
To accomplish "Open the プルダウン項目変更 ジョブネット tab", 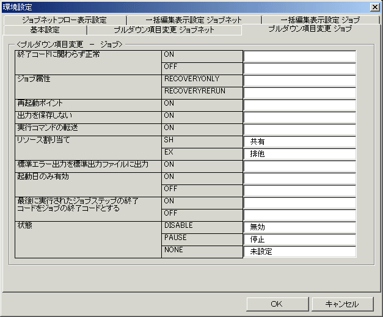I will pos(164,30).
